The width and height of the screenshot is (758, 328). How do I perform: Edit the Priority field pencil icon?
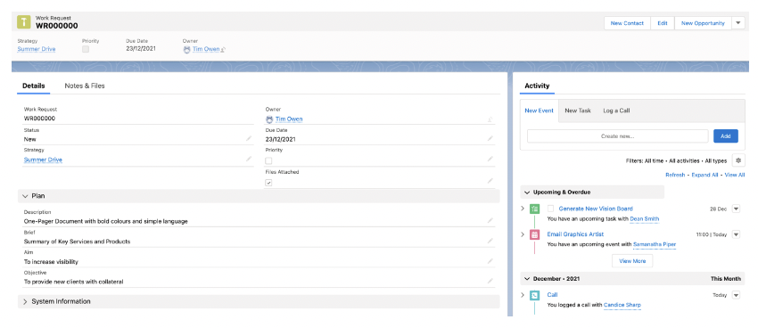tap(490, 159)
